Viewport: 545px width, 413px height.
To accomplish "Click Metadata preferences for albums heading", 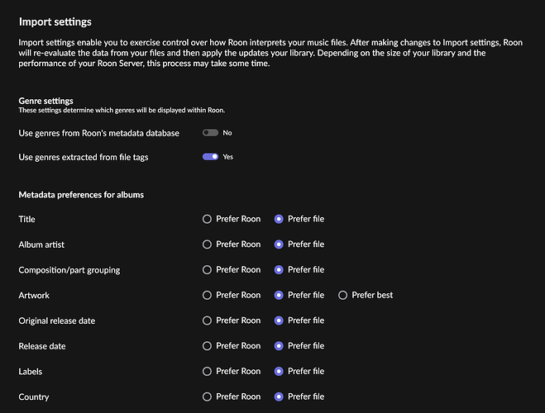I will pyautogui.click(x=81, y=195).
